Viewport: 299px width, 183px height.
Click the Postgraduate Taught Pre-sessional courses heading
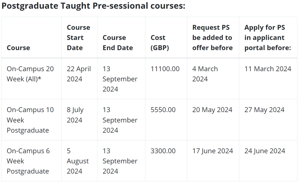coord(93,6)
